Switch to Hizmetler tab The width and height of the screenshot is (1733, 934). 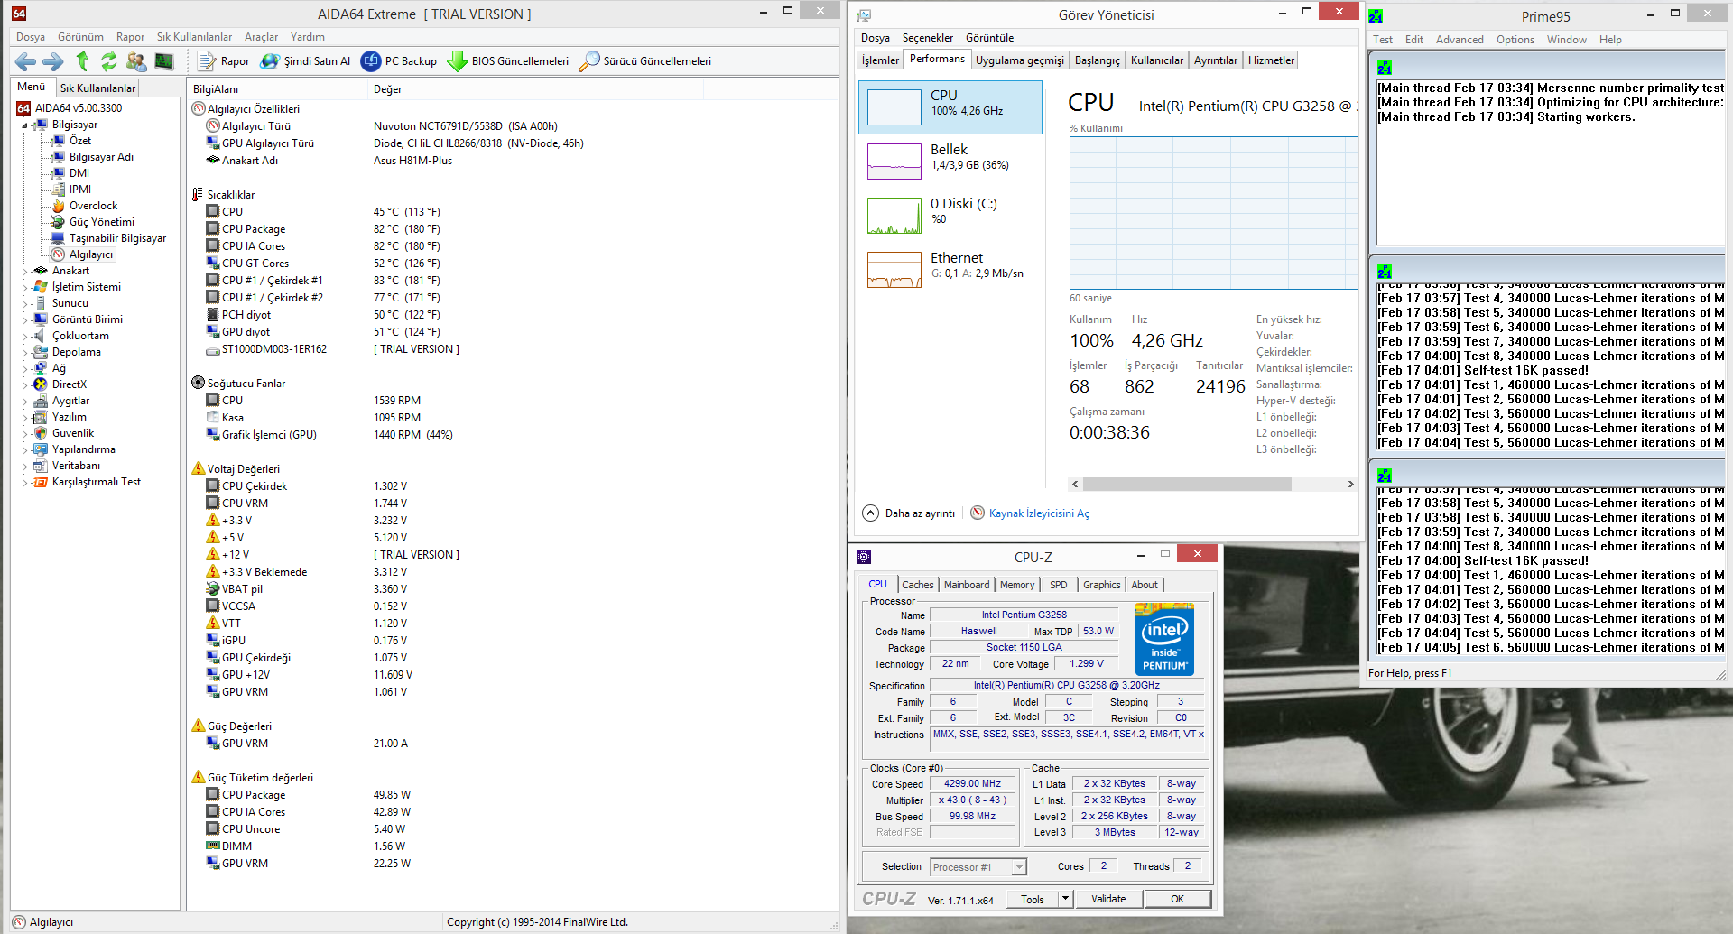point(1271,60)
